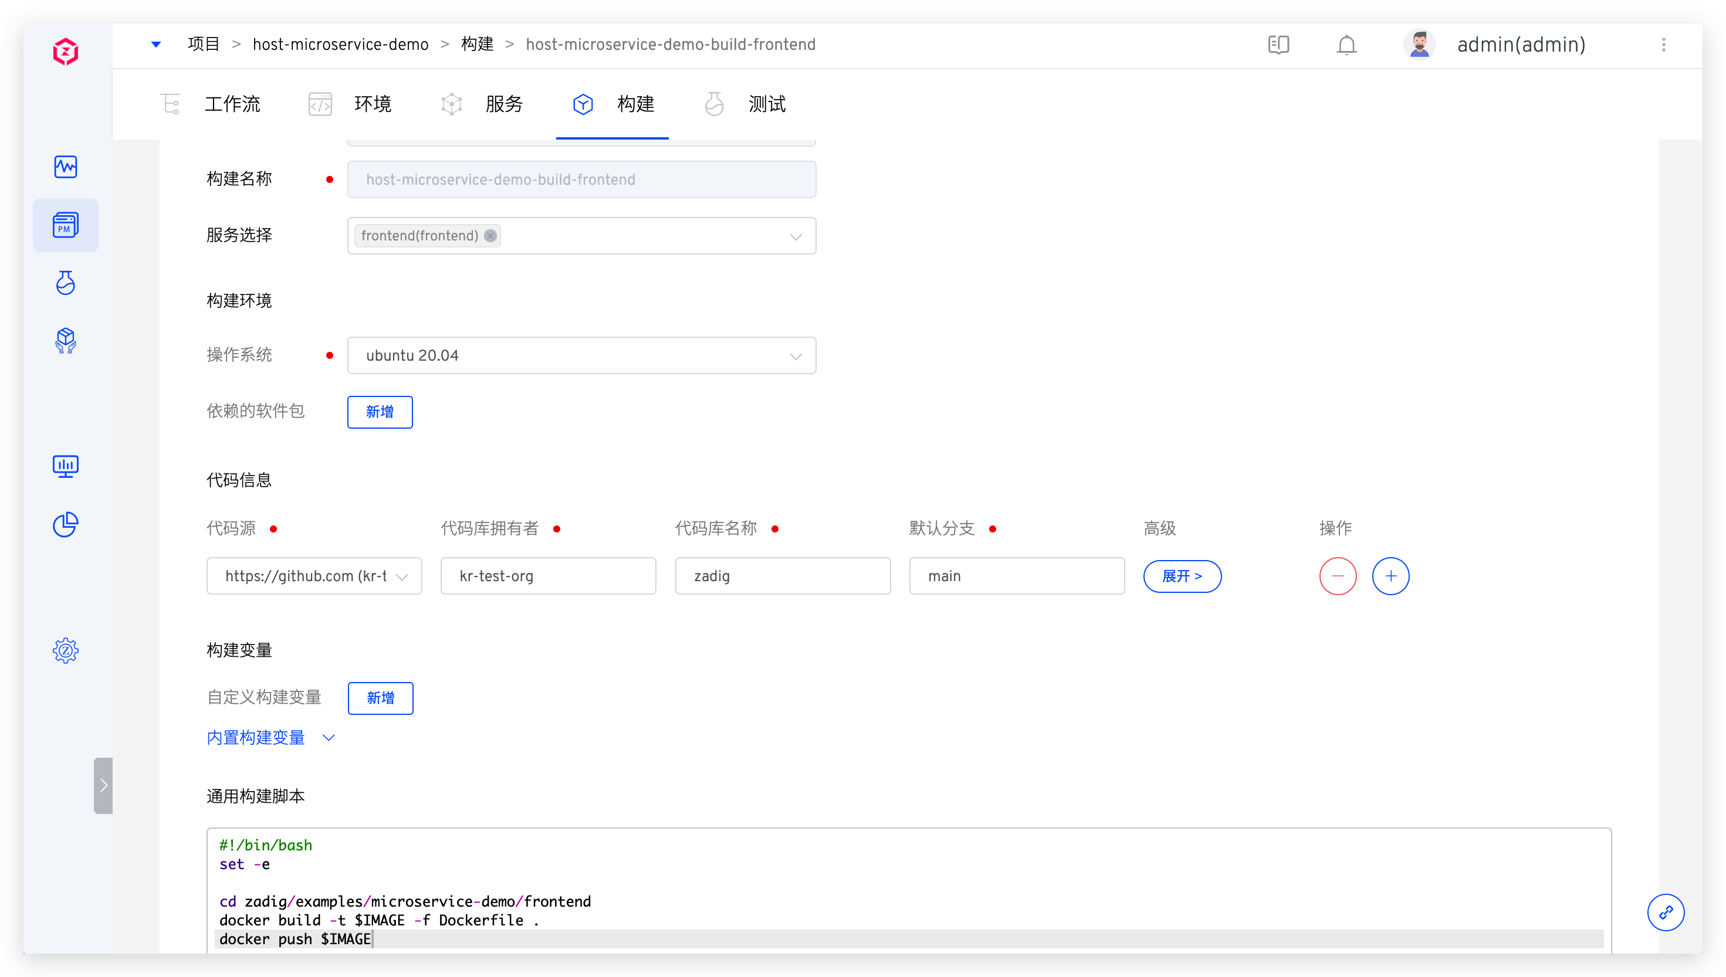Click the settings gear sidebar icon
Image resolution: width=1726 pixels, height=977 pixels.
(65, 650)
